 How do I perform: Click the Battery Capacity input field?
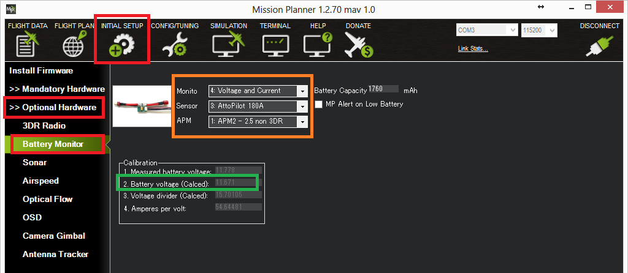[x=383, y=89]
